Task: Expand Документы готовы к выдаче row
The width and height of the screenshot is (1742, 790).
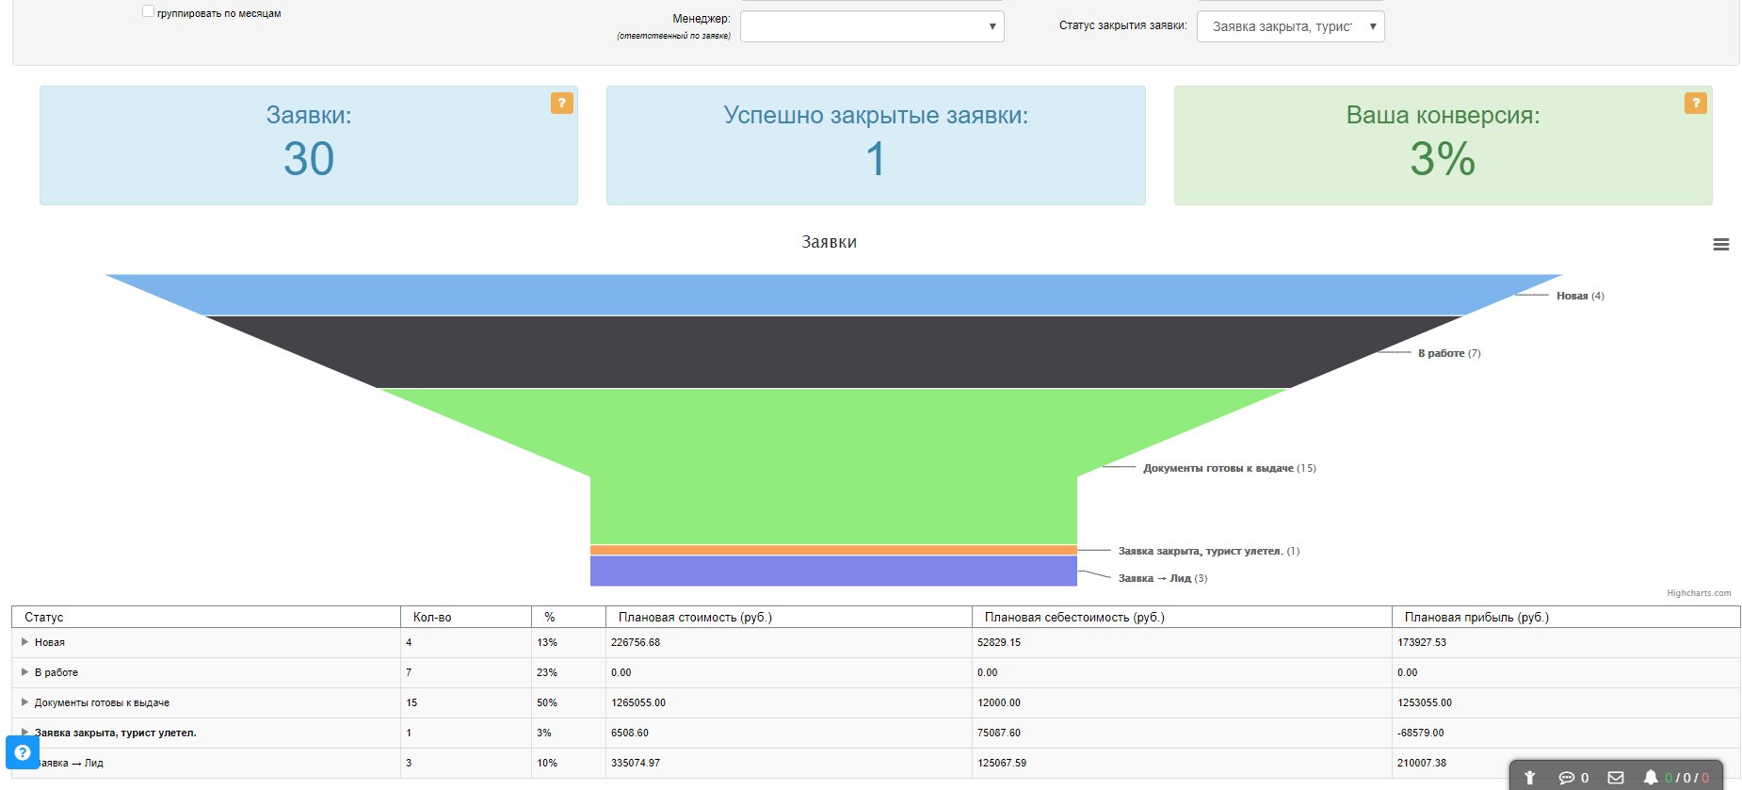Action: pos(25,702)
